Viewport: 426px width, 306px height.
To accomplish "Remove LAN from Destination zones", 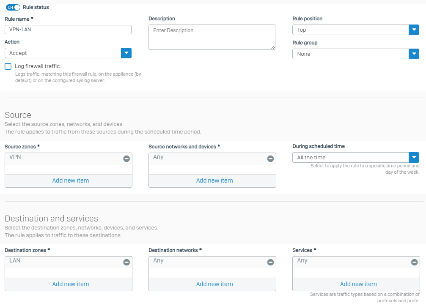I will click(126, 262).
